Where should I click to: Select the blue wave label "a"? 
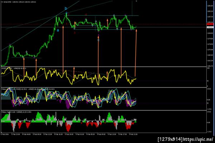(x=58, y=30)
